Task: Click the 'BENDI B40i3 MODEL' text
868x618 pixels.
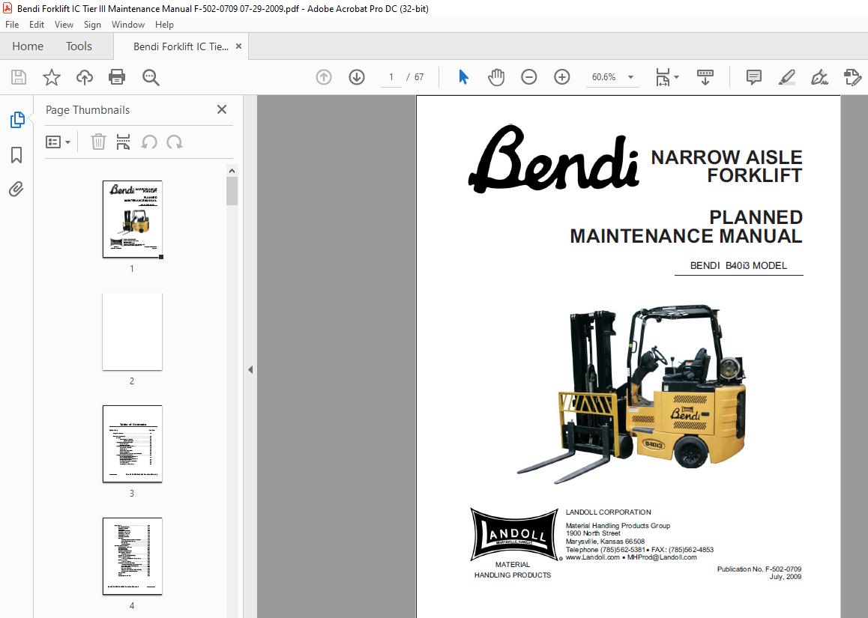Action: tap(738, 266)
